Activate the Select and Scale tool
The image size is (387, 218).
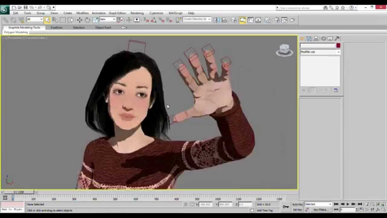[x=95, y=20]
